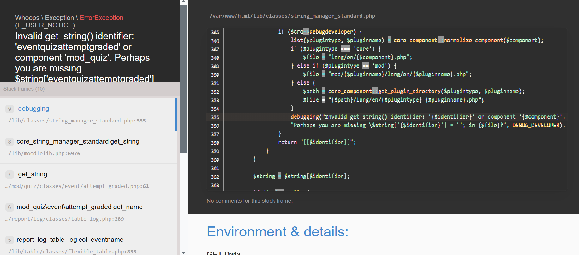Click the GET Data section label
Image resolution: width=579 pixels, height=255 pixels.
pyautogui.click(x=224, y=253)
